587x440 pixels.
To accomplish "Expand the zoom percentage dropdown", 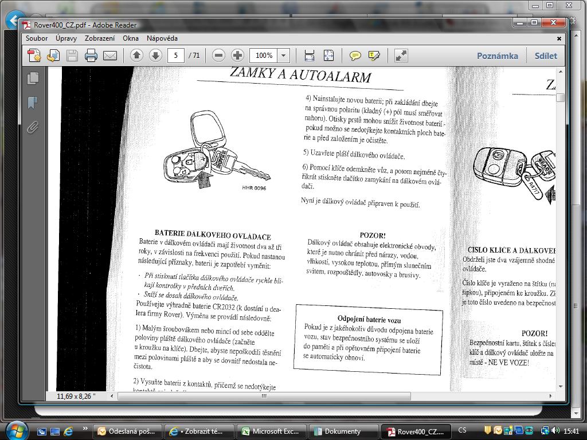I will click(x=283, y=56).
